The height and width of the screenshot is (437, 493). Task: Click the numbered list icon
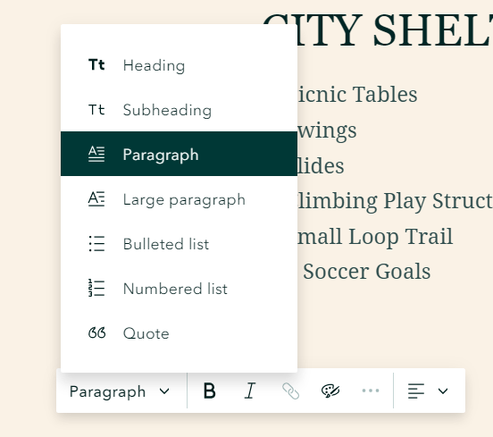[96, 288]
